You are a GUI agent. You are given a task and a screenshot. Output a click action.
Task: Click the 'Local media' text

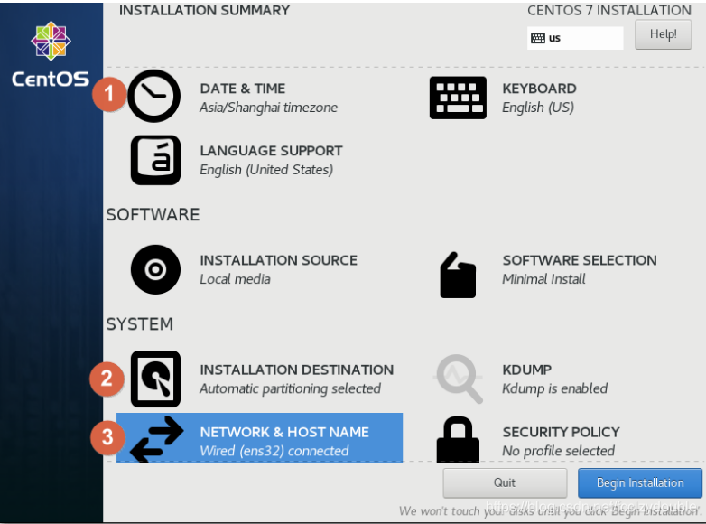[x=235, y=279]
